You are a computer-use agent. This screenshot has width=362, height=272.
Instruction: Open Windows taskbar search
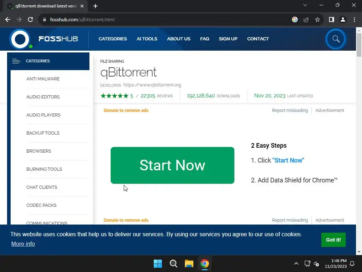[173, 263]
